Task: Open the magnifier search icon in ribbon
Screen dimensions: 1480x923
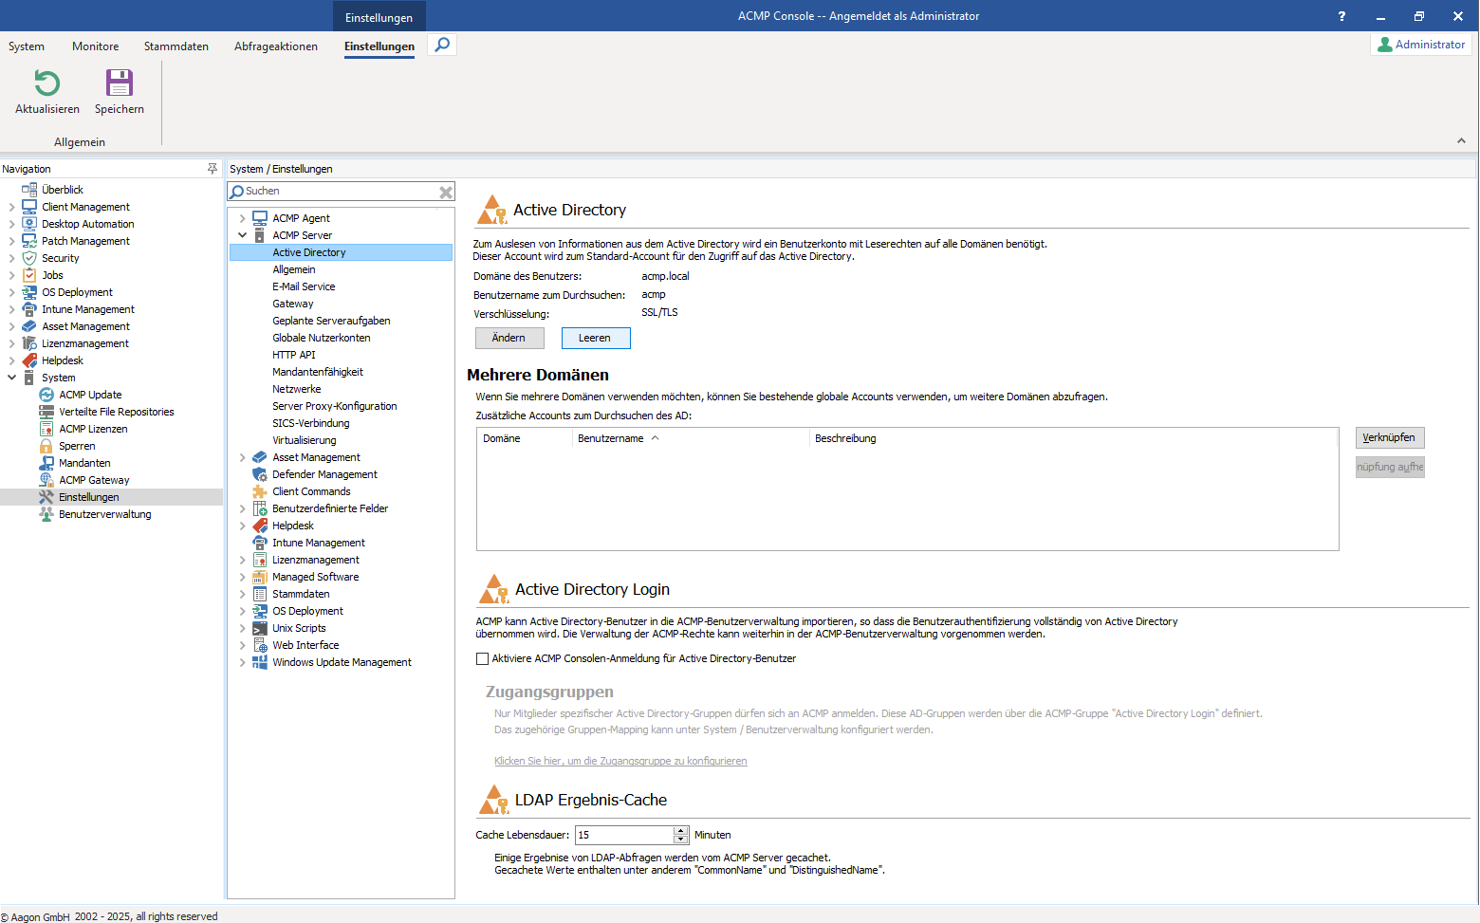Action: [441, 44]
